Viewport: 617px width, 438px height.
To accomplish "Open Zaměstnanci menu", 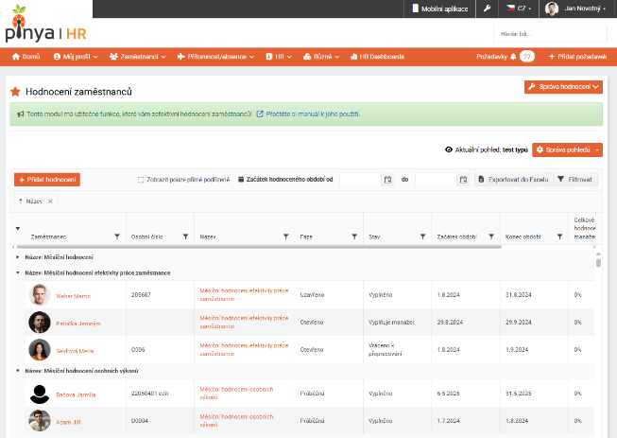I will click(137, 57).
